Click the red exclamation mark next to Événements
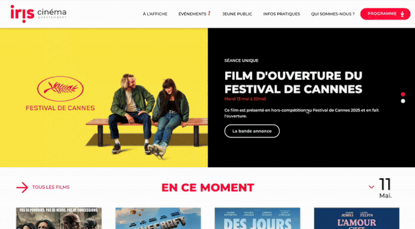The image size is (415, 229). (x=209, y=13)
